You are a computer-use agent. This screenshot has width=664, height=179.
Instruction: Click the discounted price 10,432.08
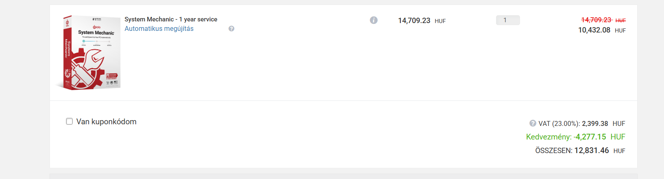(x=594, y=30)
